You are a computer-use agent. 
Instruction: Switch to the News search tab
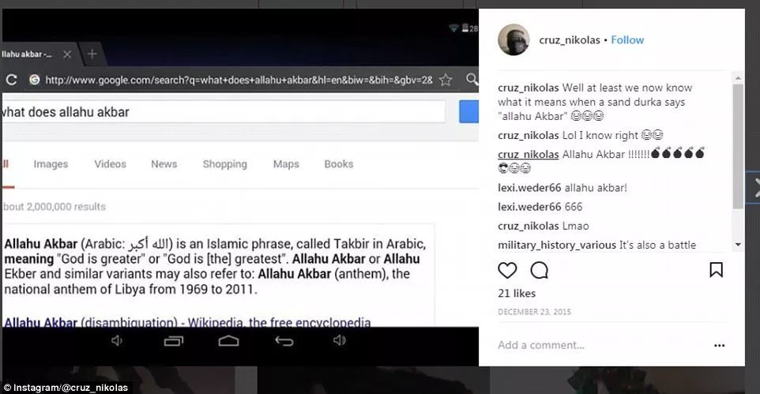164,164
